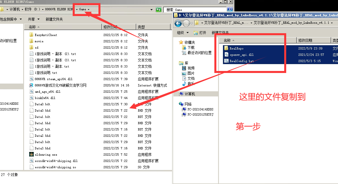This screenshot has width=338, height=184.
Task: Expand the 计算机 breadcrumb dropdown arrow
Action: point(22,9)
